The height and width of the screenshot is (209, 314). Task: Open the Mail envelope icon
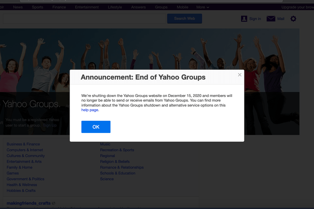pos(271,19)
